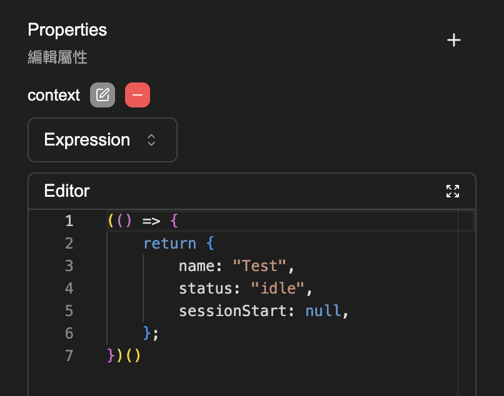Add a new property with plus icon
504x396 pixels.
[454, 41]
